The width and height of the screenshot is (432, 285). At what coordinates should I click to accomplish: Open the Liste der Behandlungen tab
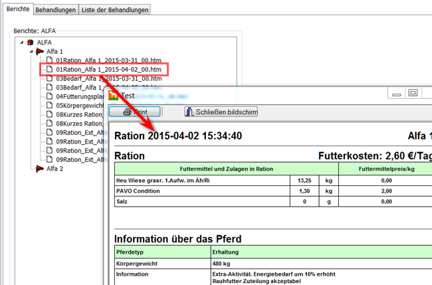pyautogui.click(x=115, y=10)
